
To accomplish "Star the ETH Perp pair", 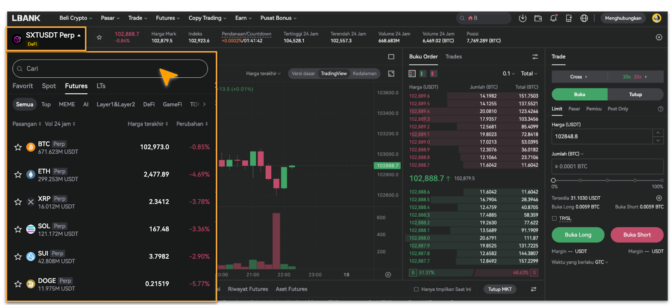I will pyautogui.click(x=18, y=175).
